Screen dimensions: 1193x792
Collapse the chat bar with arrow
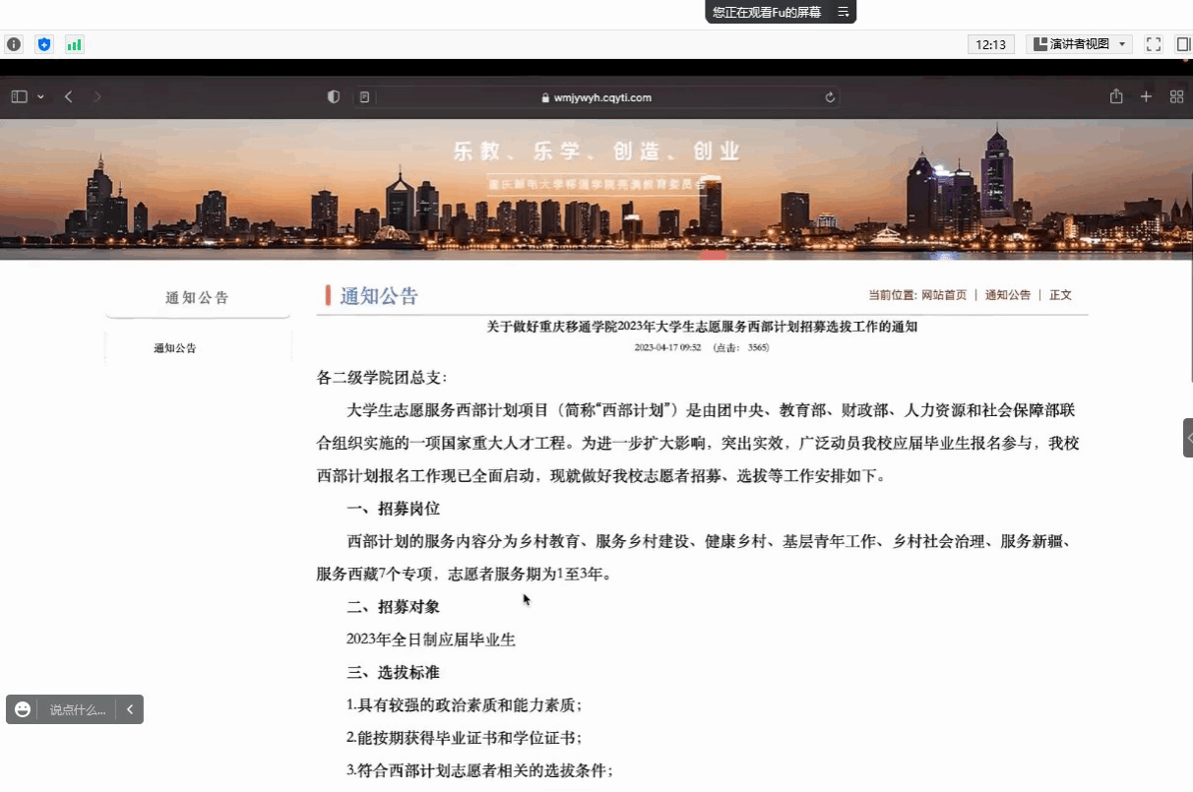click(129, 709)
